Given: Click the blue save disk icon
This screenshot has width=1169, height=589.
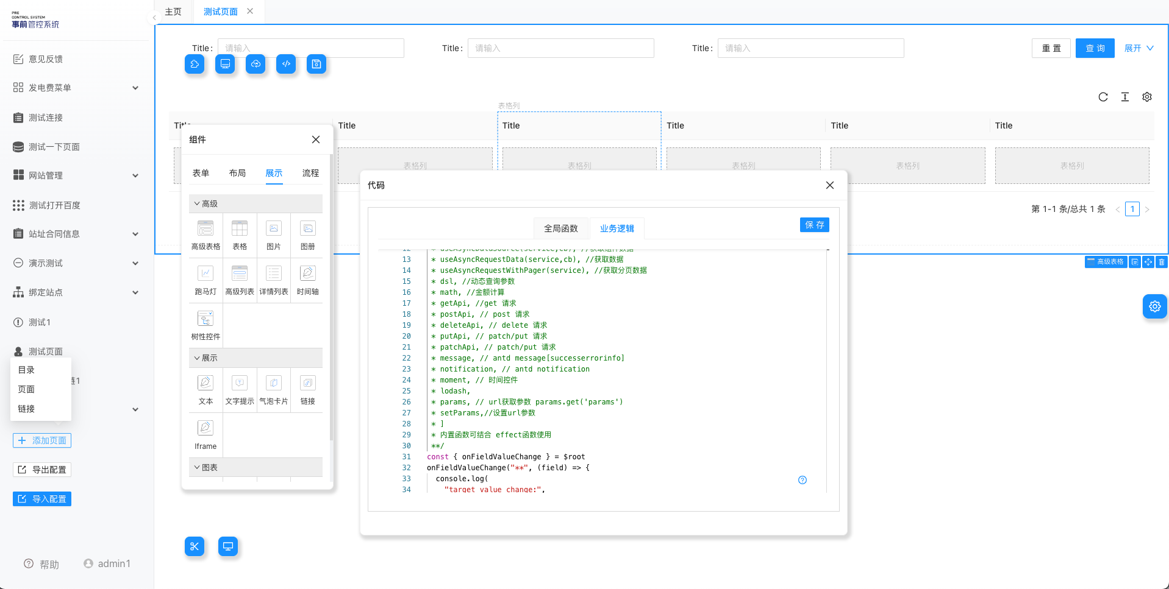Looking at the screenshot, I should pyautogui.click(x=316, y=64).
